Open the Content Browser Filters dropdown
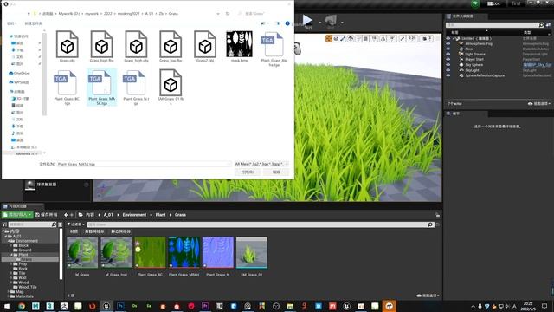The width and height of the screenshot is (554, 312). pyautogui.click(x=76, y=224)
